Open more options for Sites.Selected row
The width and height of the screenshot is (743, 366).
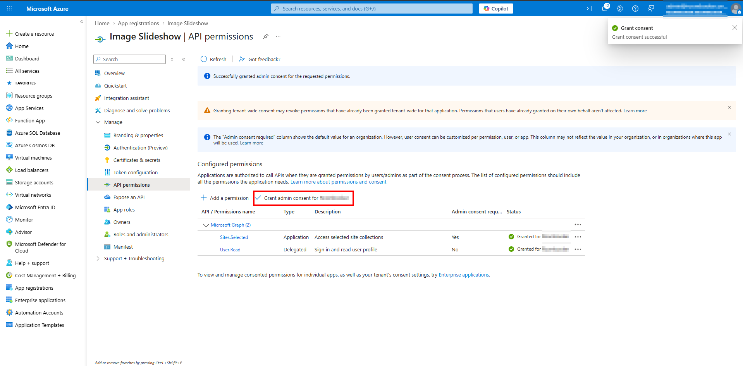coord(578,237)
